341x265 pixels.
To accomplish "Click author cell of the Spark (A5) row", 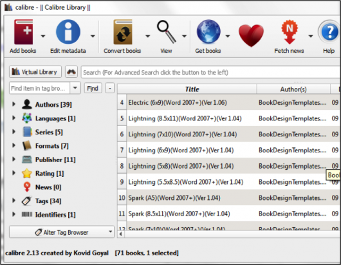I will coord(293,198).
